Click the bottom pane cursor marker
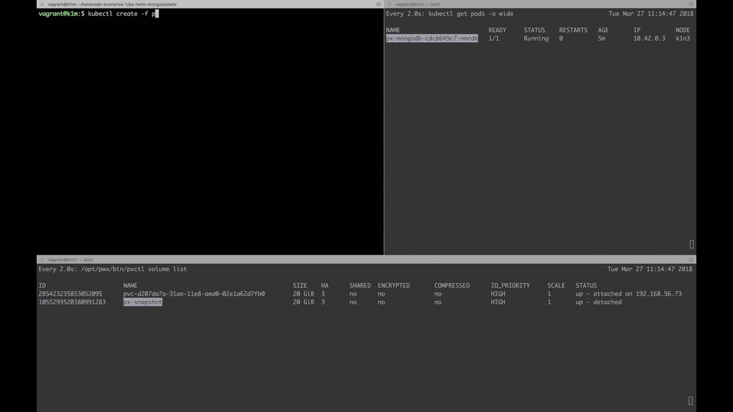The image size is (733, 412). [x=691, y=401]
